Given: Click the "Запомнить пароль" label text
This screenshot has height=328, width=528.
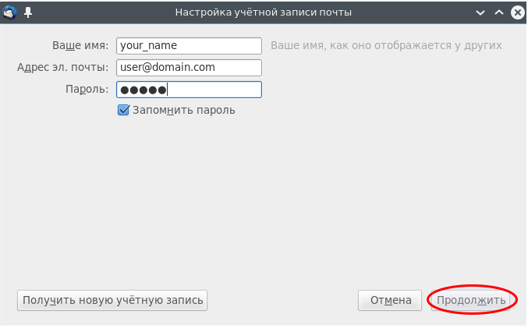Looking at the screenshot, I should 183,110.
